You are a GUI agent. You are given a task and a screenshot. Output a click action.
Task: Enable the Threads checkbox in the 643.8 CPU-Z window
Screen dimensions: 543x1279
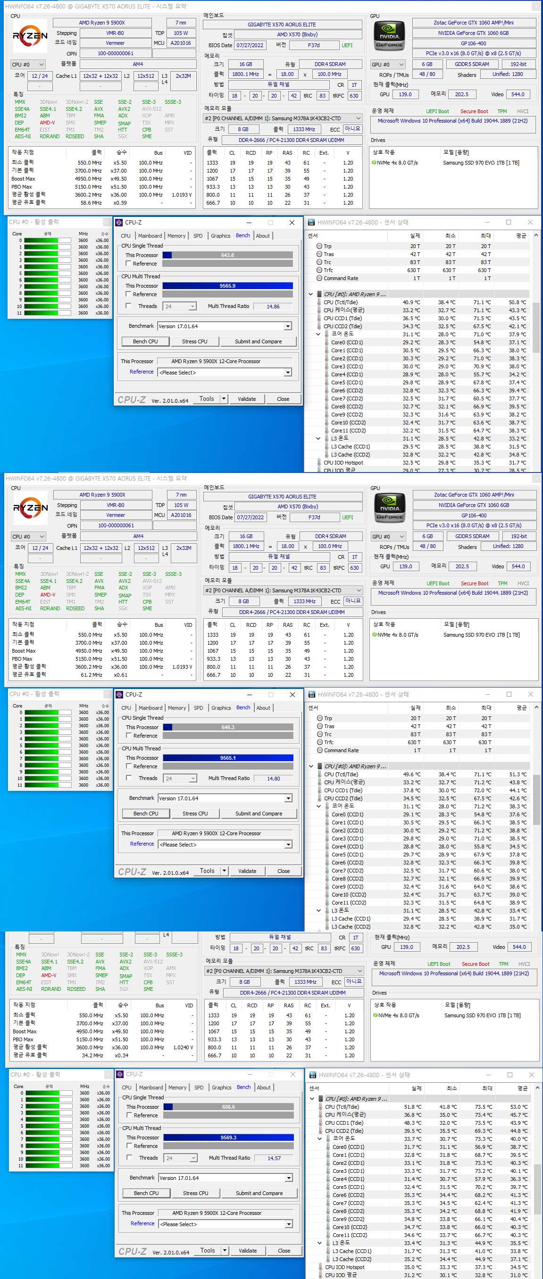(x=128, y=306)
